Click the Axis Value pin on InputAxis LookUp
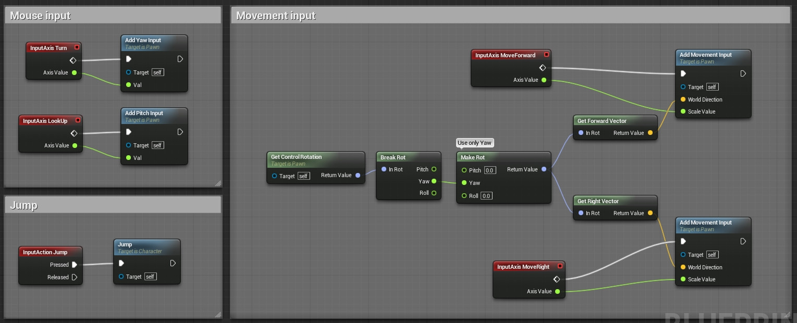The image size is (797, 323). (74, 145)
